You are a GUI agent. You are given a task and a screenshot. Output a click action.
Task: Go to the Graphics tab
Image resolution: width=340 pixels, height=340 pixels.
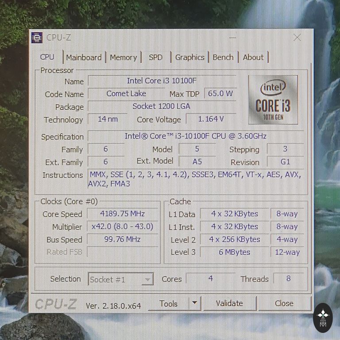(x=189, y=57)
